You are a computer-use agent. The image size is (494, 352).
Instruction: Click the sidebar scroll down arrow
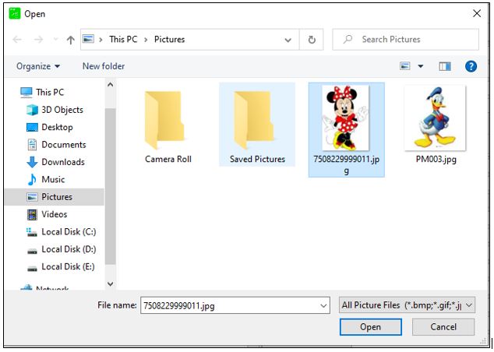pos(111,284)
